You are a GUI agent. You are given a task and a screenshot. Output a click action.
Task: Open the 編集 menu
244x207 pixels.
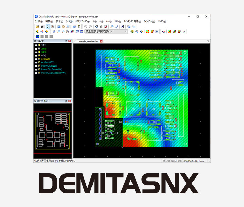click(x=49, y=21)
